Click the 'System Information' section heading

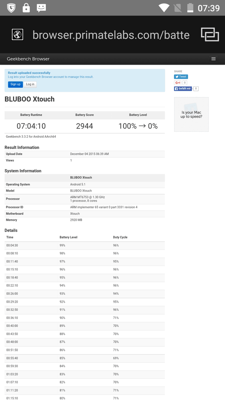point(23,171)
